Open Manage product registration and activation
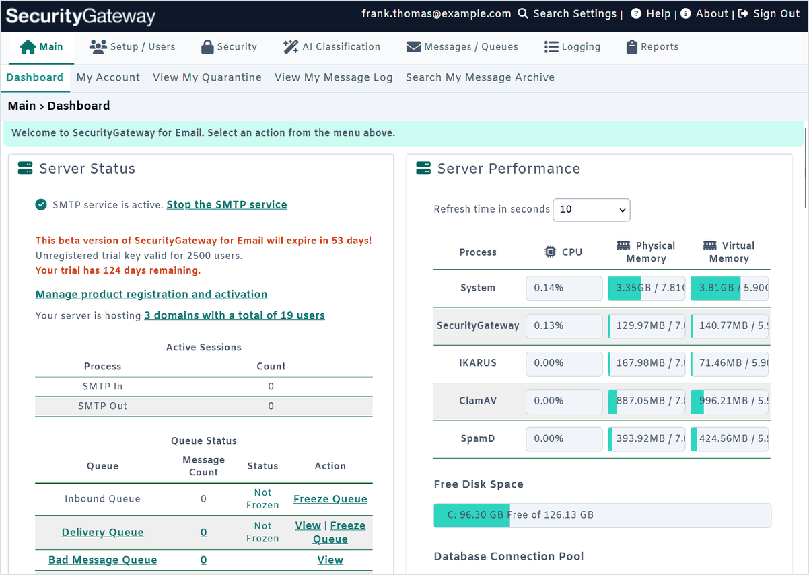809x575 pixels. 151,295
